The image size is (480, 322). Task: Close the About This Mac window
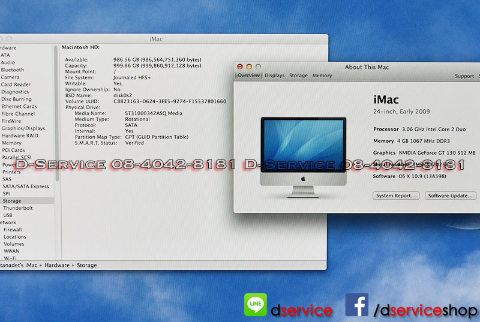tap(240, 67)
